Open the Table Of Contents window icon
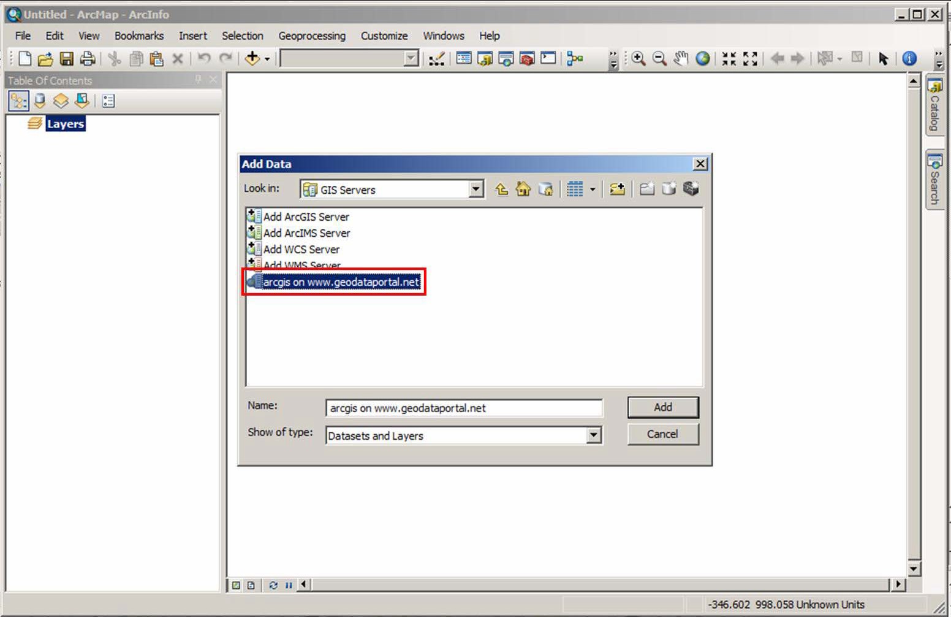The height and width of the screenshot is (617, 951). [464, 59]
